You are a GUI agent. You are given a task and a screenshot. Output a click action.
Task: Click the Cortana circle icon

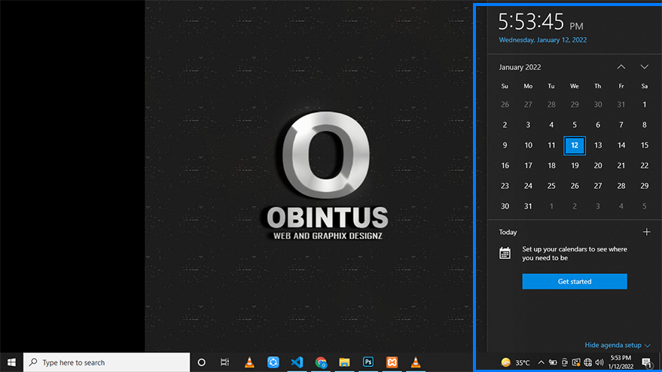click(201, 362)
